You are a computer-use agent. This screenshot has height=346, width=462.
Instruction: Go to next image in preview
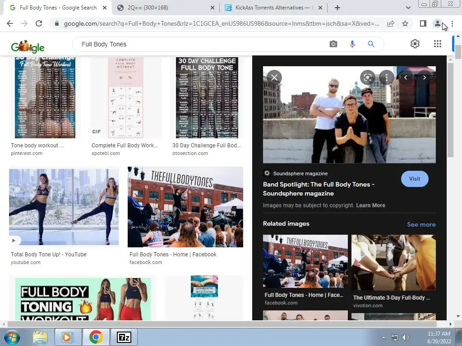pyautogui.click(x=424, y=77)
